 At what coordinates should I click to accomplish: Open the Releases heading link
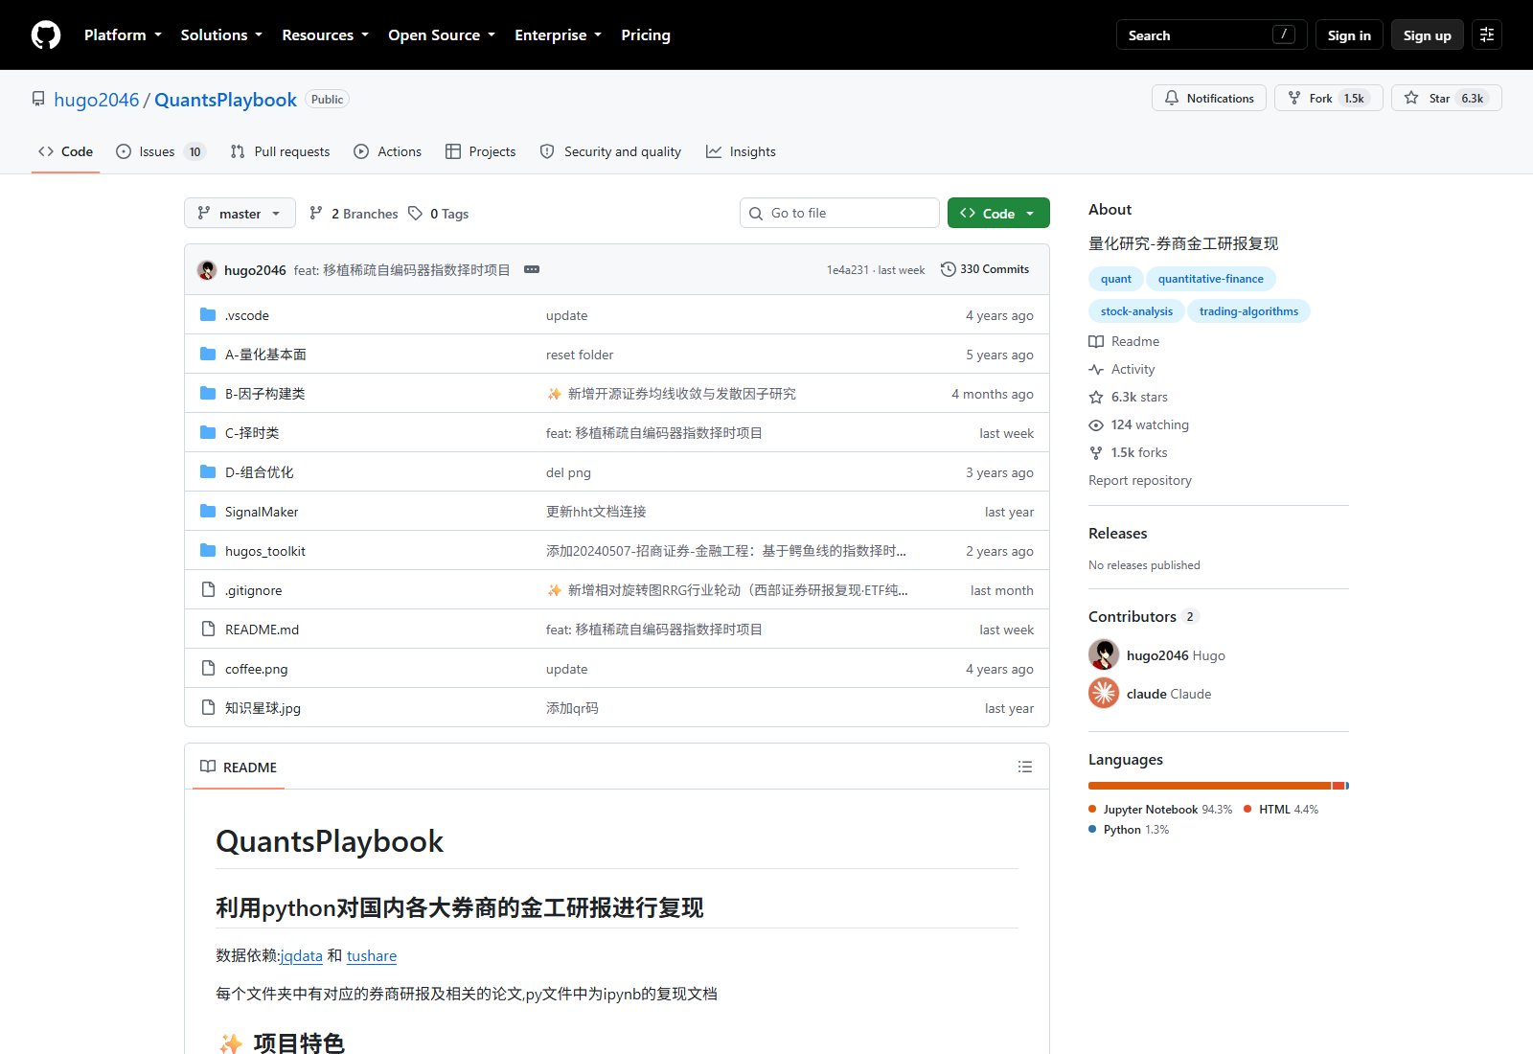tap(1117, 533)
